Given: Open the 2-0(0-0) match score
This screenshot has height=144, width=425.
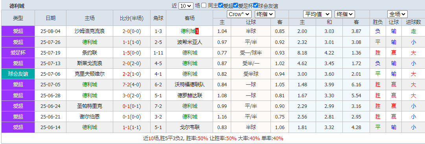Looking at the screenshot, I should coord(132,31).
